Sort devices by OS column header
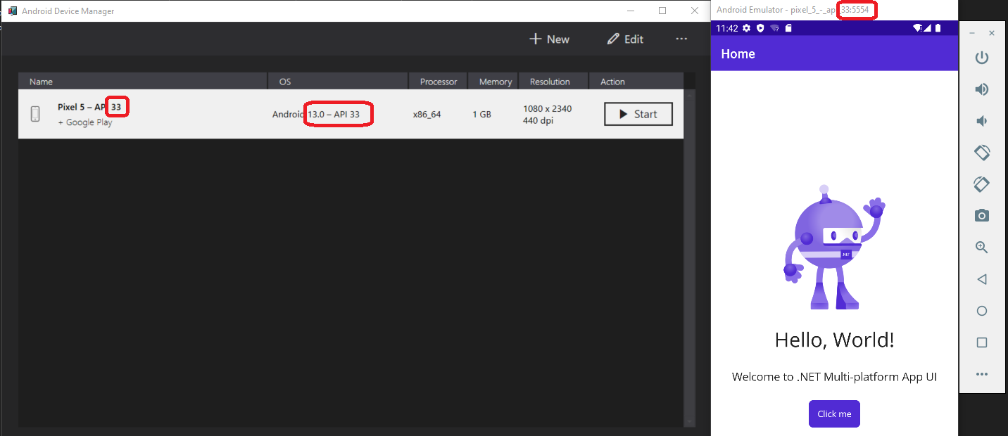Screen dimensions: 1008x436 point(339,82)
